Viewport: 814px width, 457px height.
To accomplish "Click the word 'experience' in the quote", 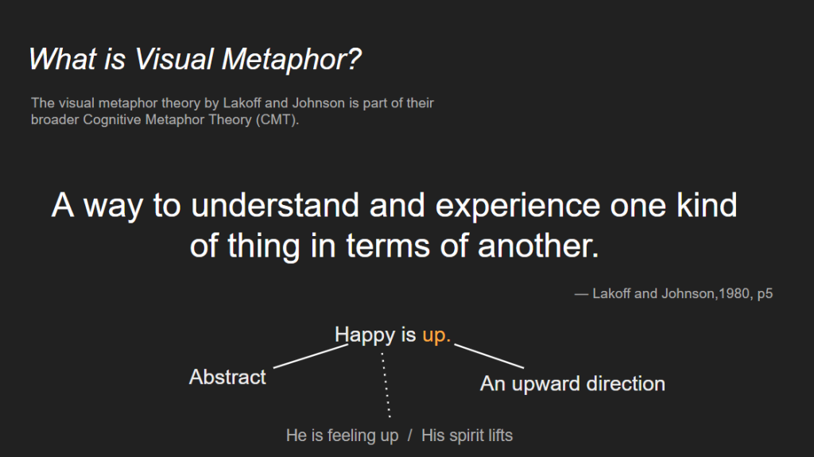I will pyautogui.click(x=517, y=207).
